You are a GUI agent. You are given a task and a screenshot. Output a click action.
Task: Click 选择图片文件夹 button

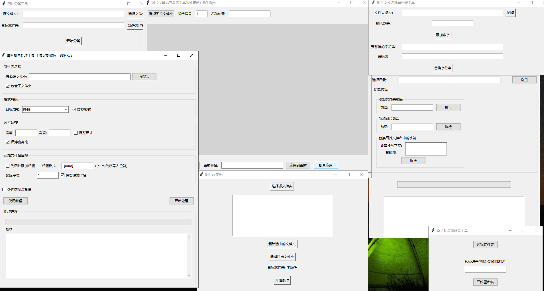(x=161, y=14)
